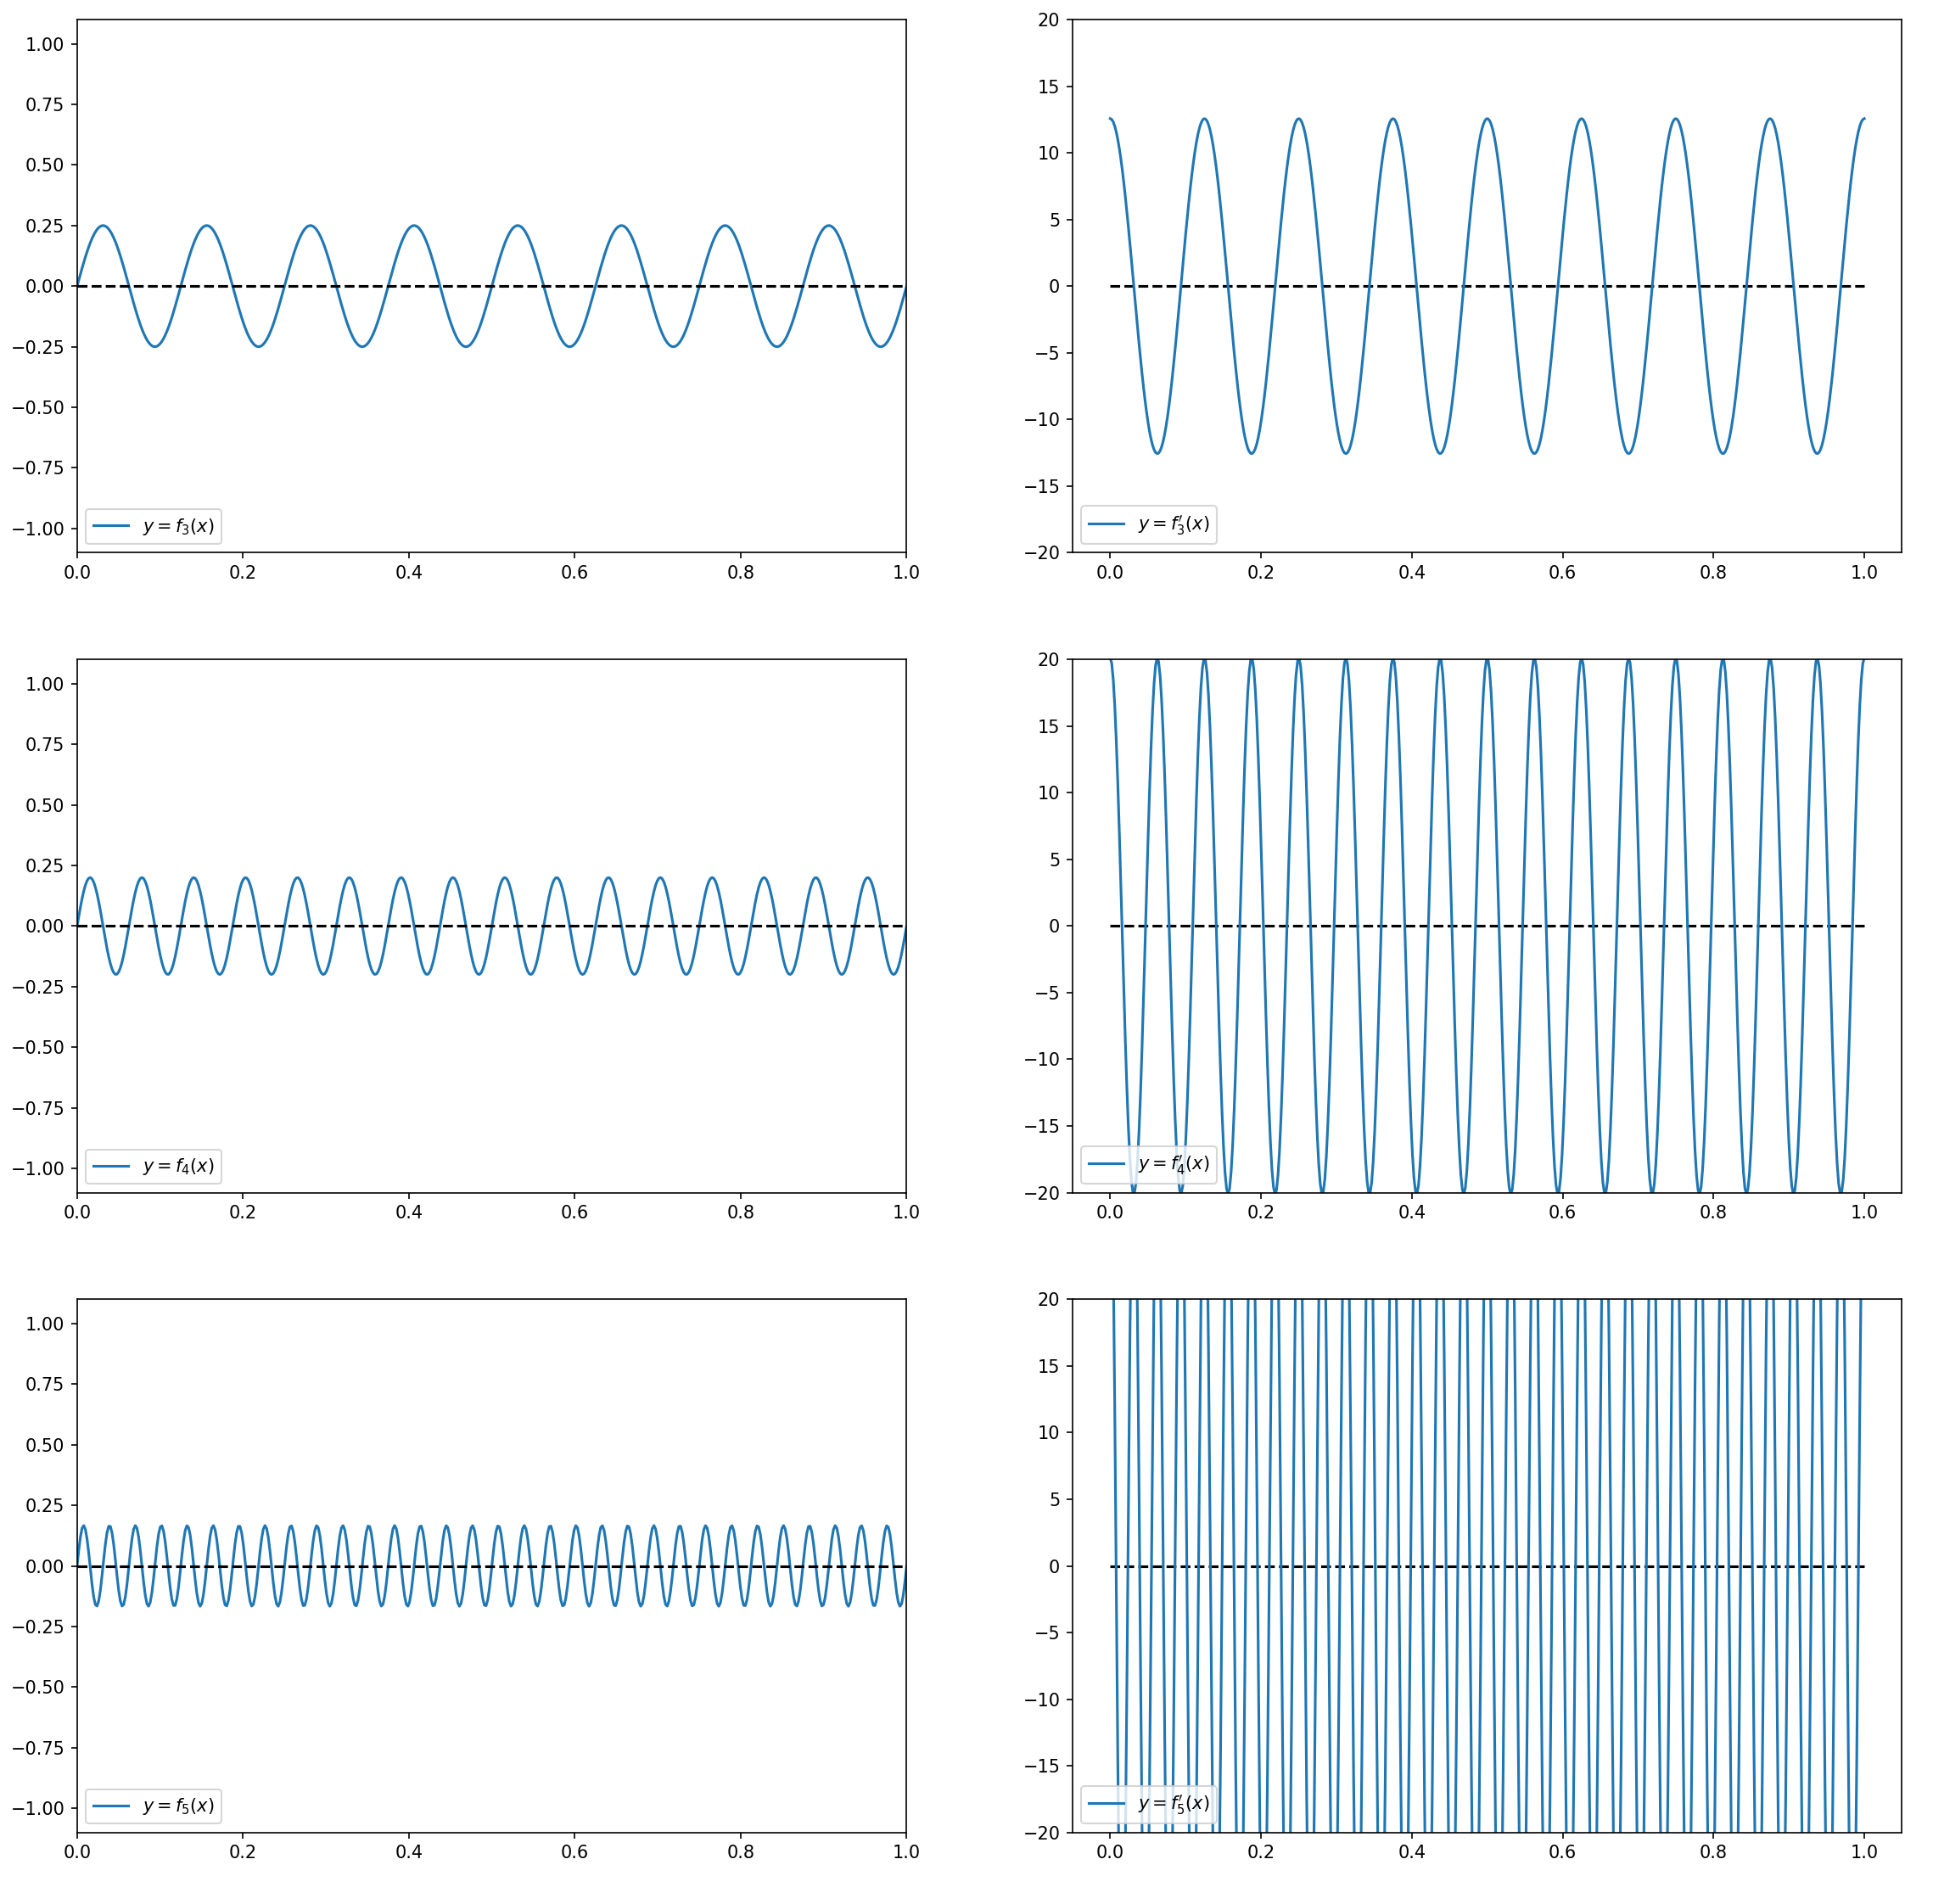Click the −1.00 y-tick of f4 plot
The width and height of the screenshot is (1933, 1904).
39,1168
